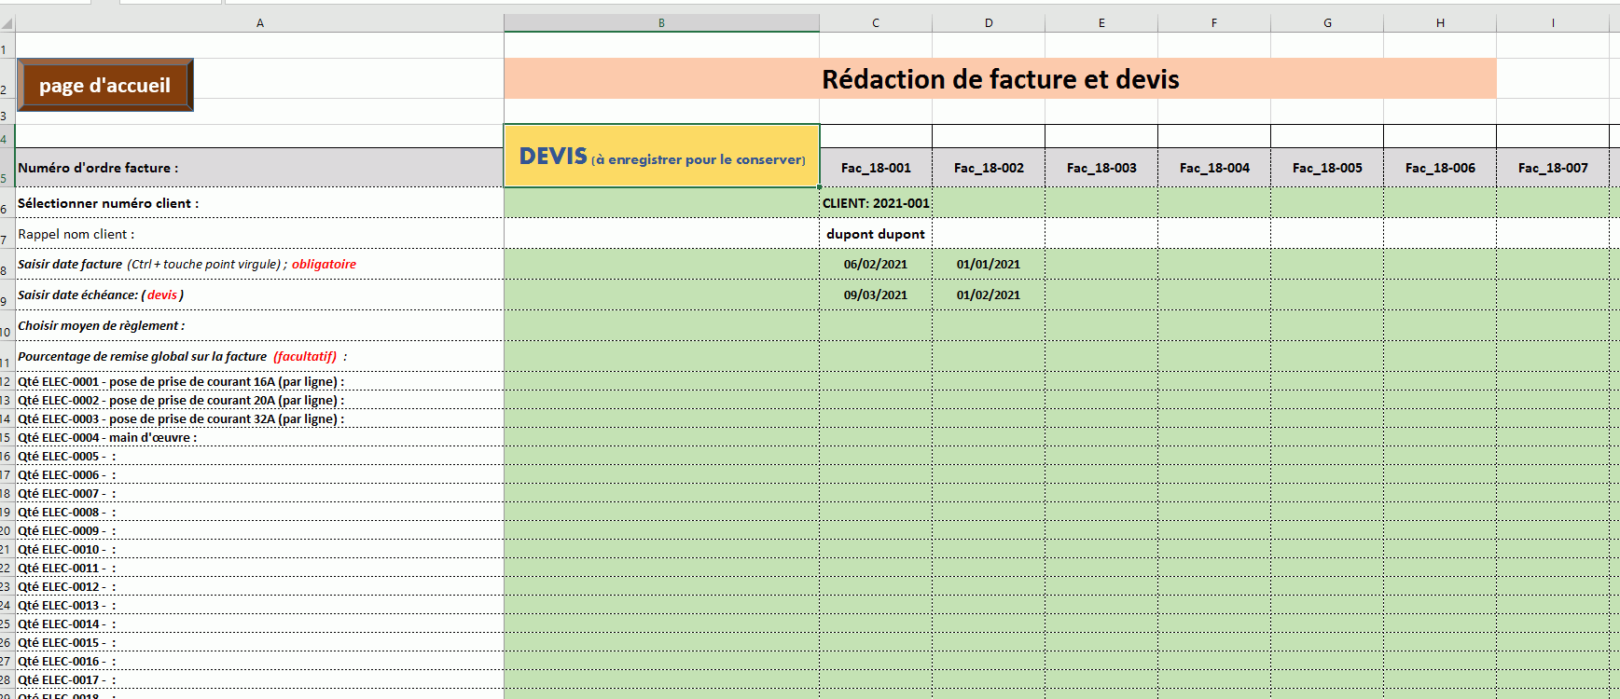Select column A header
This screenshot has width=1620, height=699.
[x=259, y=23]
